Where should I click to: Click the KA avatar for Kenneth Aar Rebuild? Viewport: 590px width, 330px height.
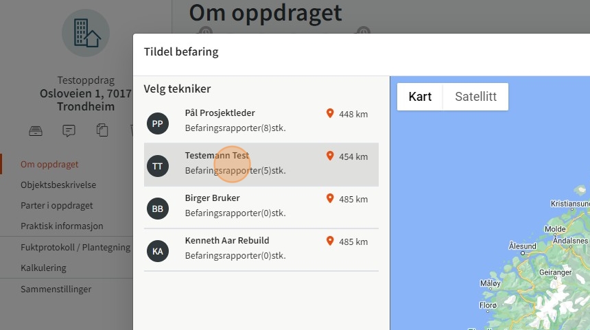tap(158, 251)
